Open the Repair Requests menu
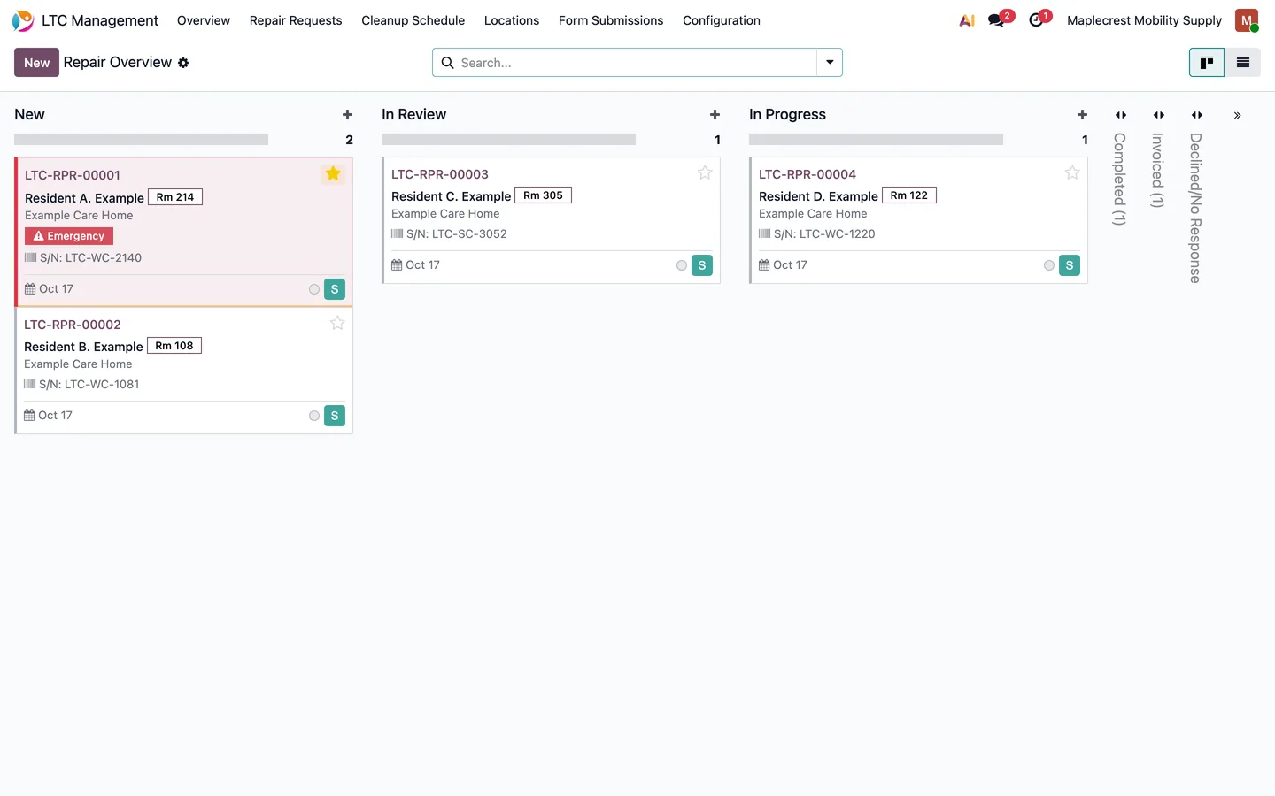 tap(296, 20)
